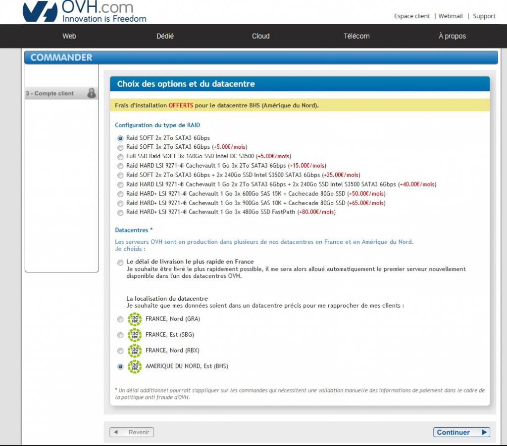Viewport: 507px width, 446px height.
Task: Open Webmail link
Action: (451, 16)
